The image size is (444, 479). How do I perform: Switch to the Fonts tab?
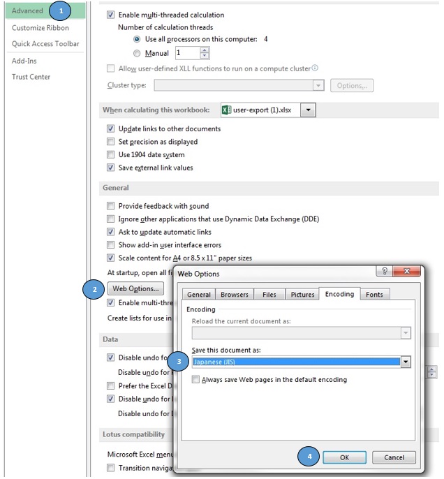374,295
